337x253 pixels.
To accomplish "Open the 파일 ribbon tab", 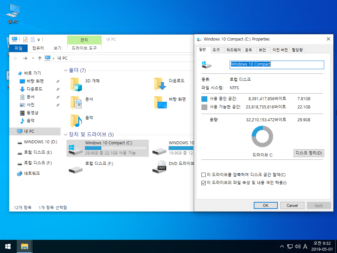I will point(18,48).
